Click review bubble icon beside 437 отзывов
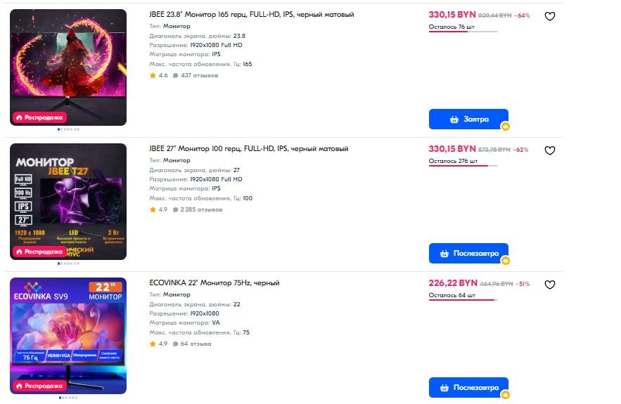This screenshot has height=404, width=621. (175, 75)
